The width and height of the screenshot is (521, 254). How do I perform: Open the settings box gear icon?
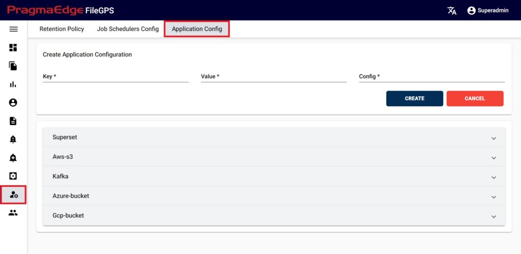click(13, 176)
